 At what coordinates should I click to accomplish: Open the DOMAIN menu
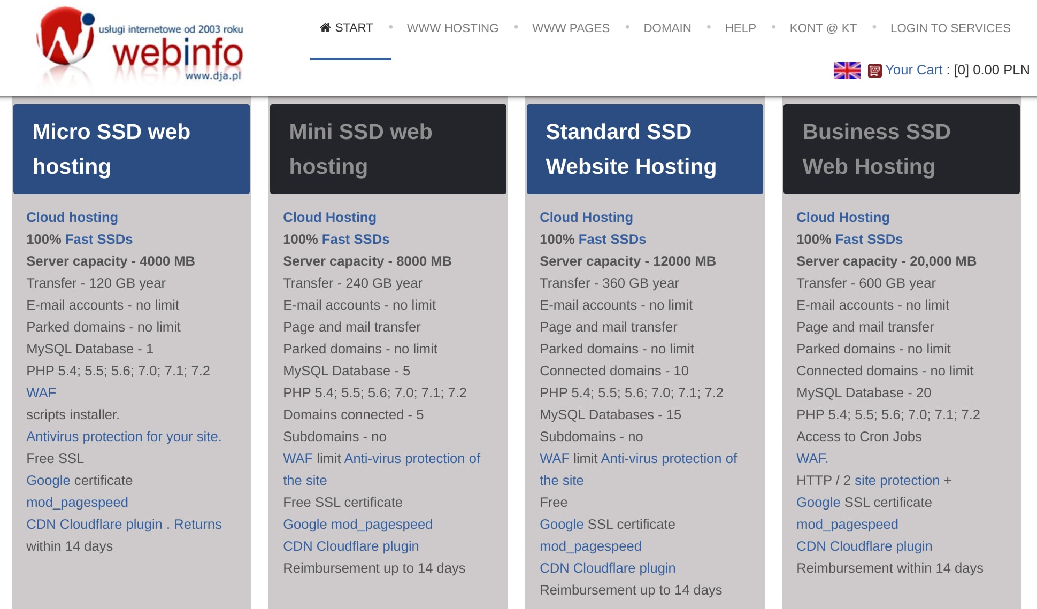667,28
